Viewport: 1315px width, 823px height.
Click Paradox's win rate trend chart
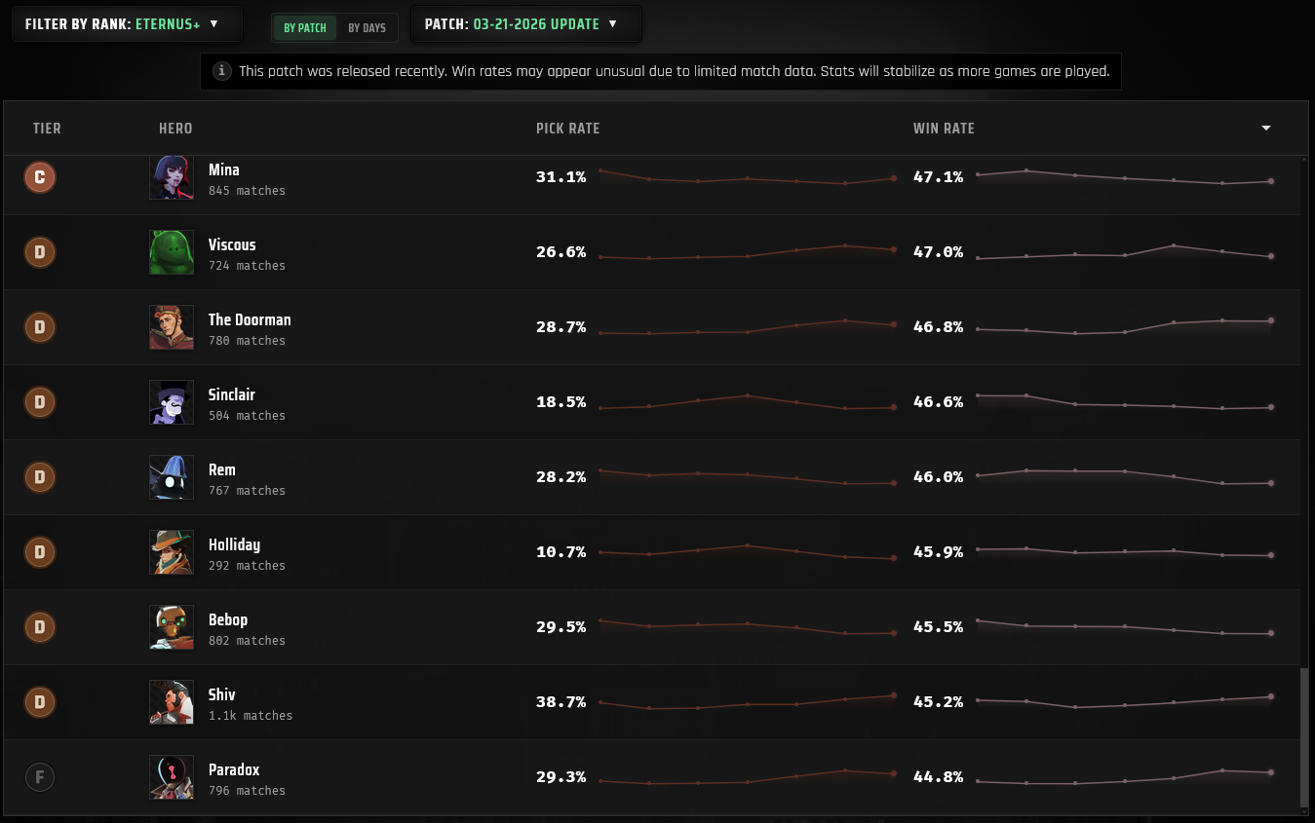1124,777
